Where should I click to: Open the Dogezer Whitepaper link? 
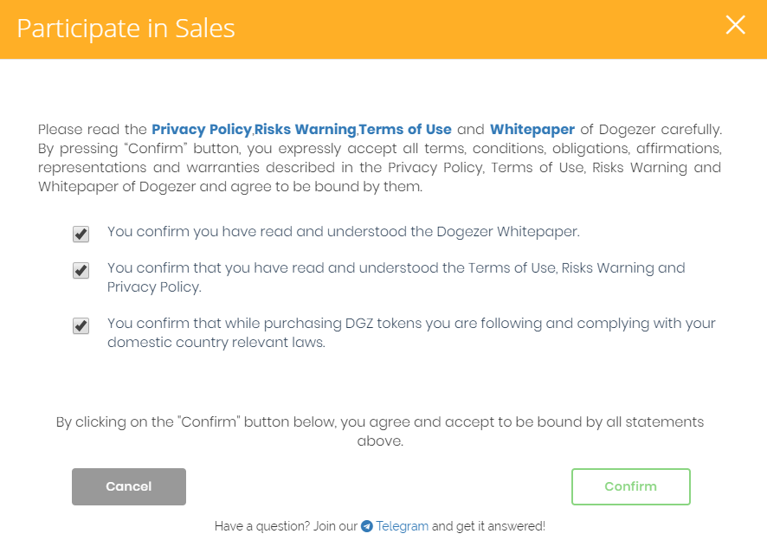click(x=532, y=130)
